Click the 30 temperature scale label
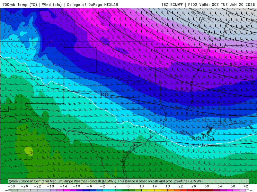257x192 pixels. (207, 186)
